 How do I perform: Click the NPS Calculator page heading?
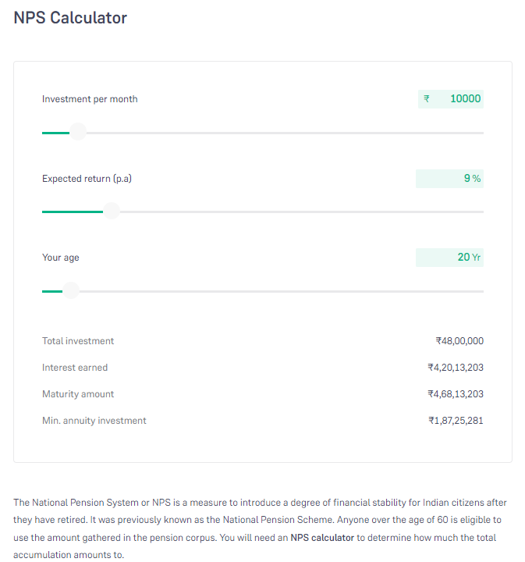[70, 18]
